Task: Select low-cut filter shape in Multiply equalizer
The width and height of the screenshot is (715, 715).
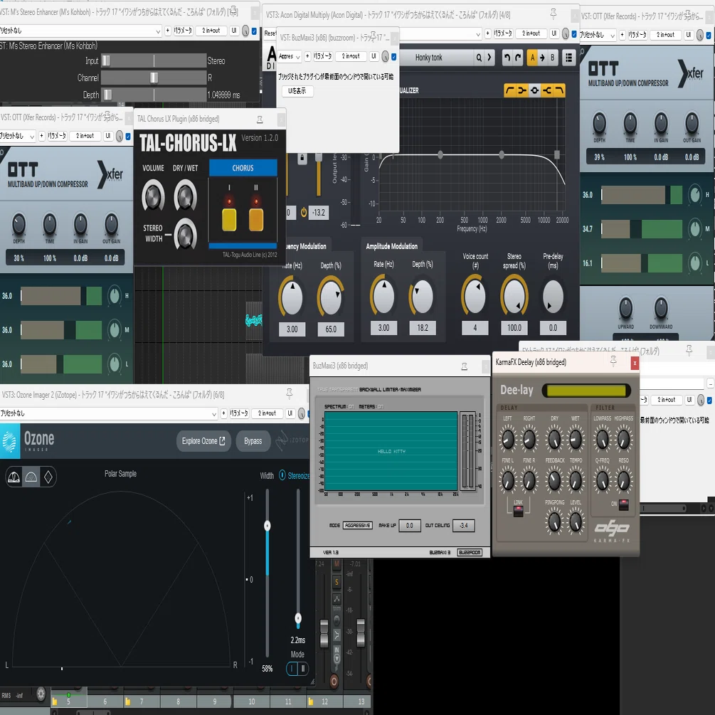Action: tap(510, 90)
